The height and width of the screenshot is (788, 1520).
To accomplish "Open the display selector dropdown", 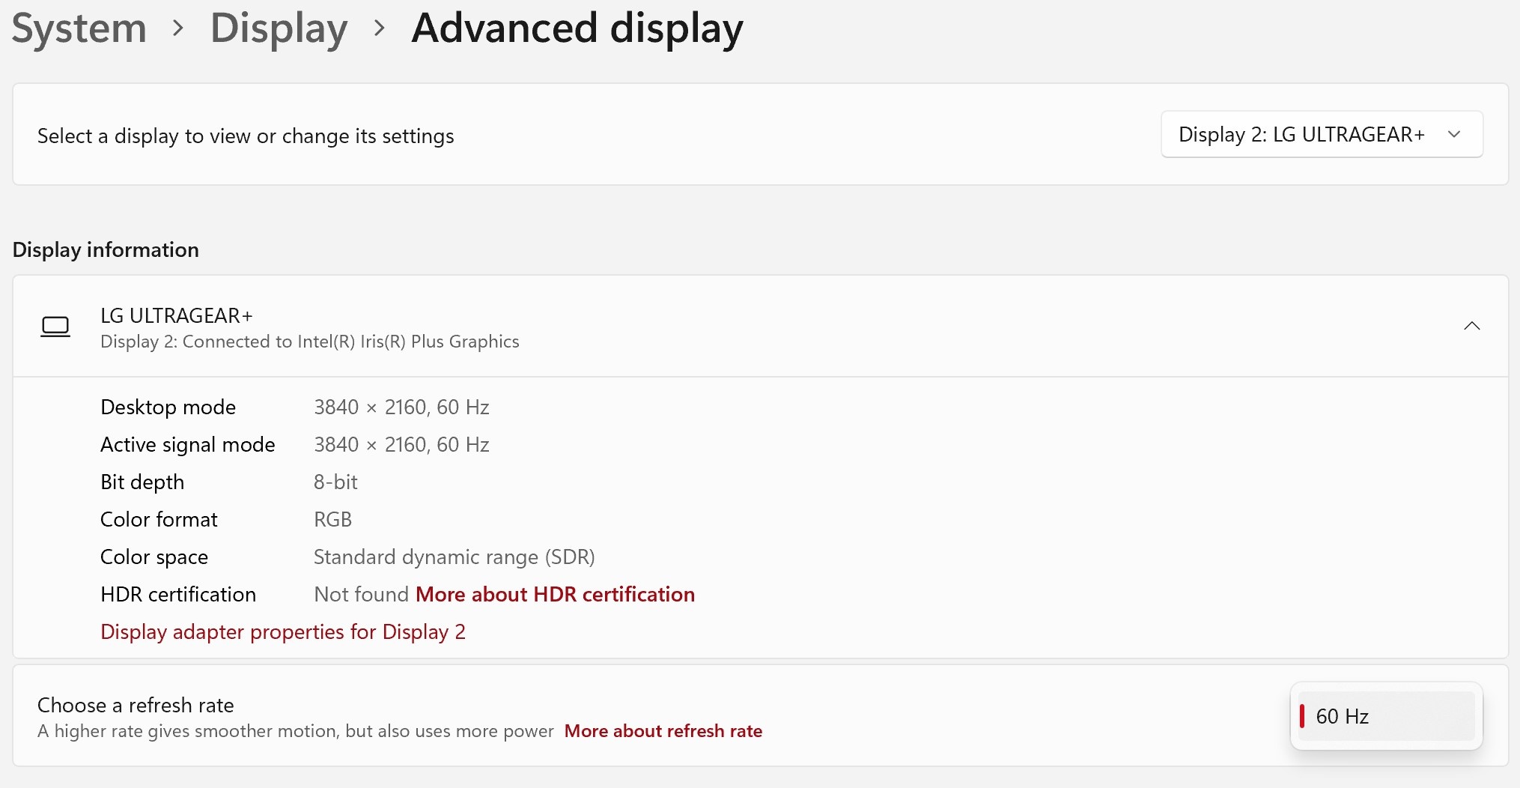I will coord(1322,135).
